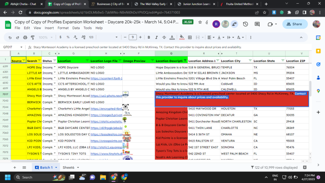
Task: Open the Data menu
Action: click(x=76, y=28)
